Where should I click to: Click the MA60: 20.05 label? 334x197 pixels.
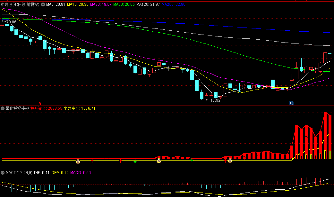point(124,4)
